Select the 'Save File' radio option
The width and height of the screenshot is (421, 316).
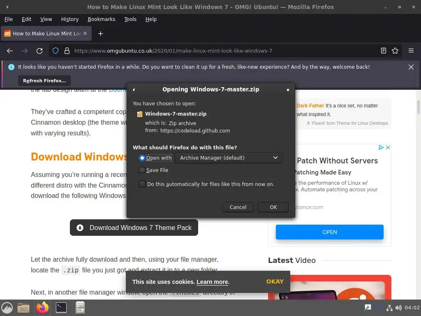142,170
